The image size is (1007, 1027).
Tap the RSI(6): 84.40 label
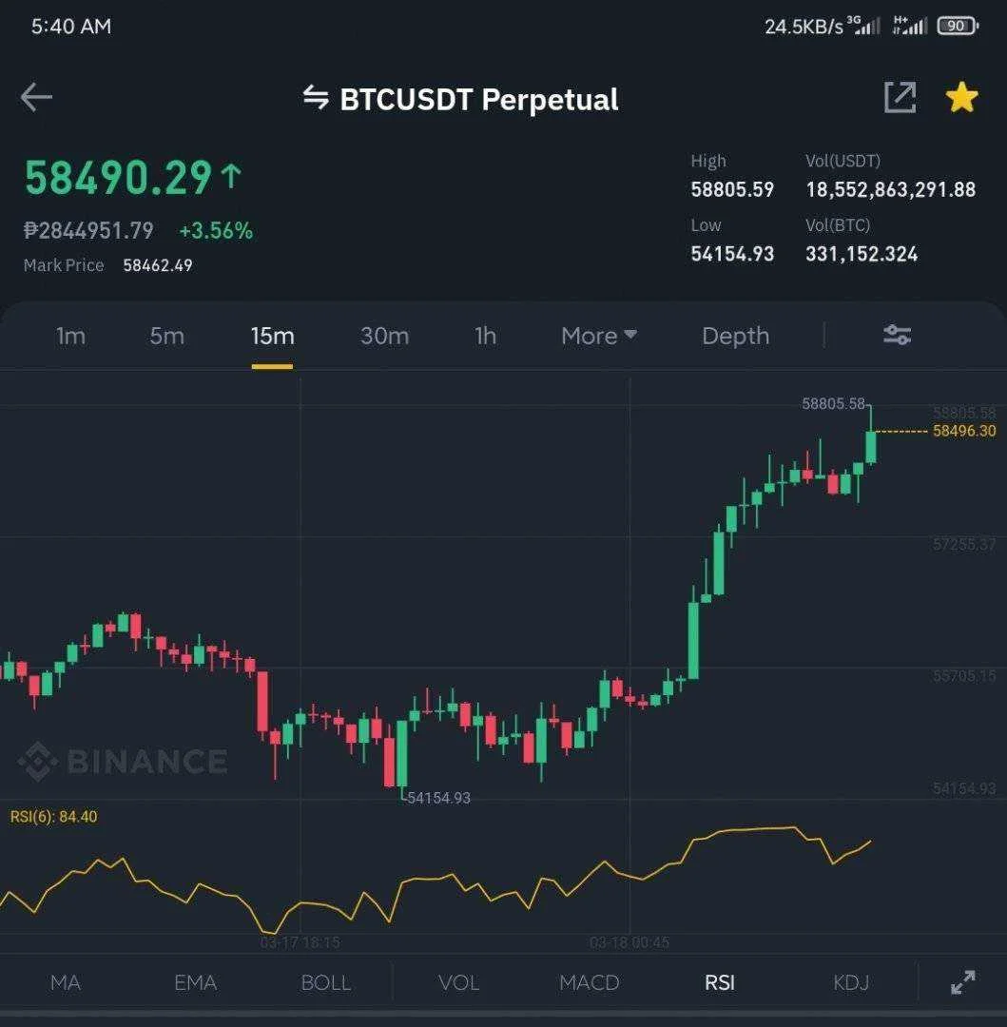click(53, 817)
